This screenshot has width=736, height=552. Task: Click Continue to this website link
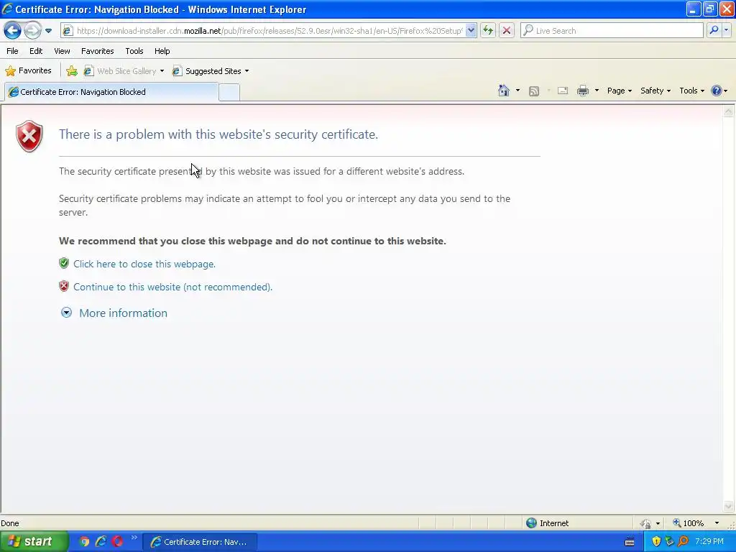[172, 287]
